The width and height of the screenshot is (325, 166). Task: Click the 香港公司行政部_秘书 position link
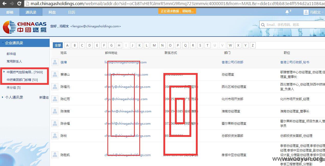[295, 62]
